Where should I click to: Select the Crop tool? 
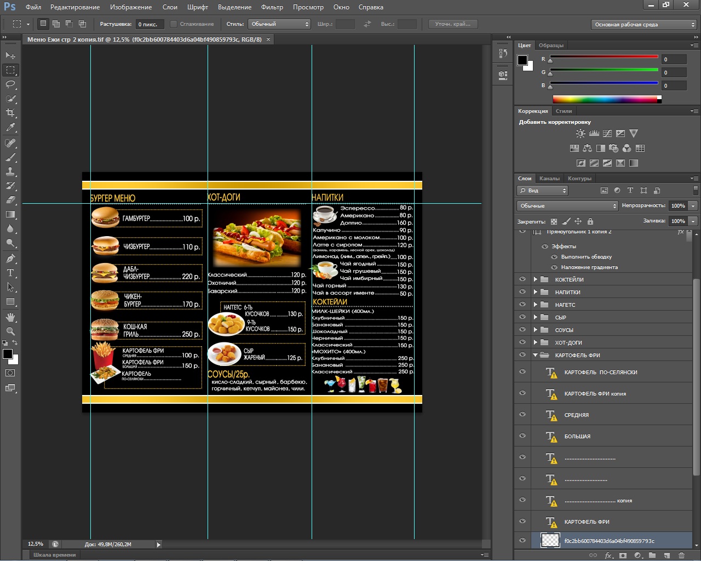pyautogui.click(x=10, y=113)
